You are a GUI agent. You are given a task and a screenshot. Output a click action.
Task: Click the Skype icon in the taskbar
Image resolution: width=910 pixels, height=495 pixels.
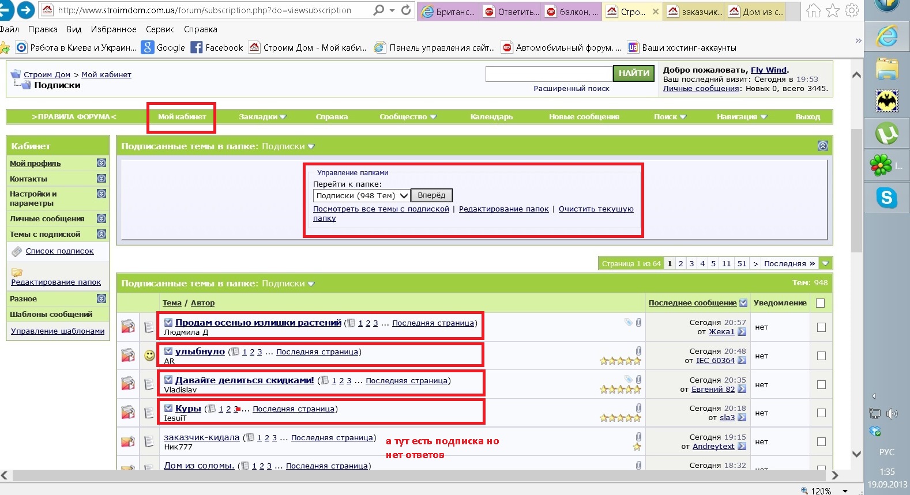point(886,198)
